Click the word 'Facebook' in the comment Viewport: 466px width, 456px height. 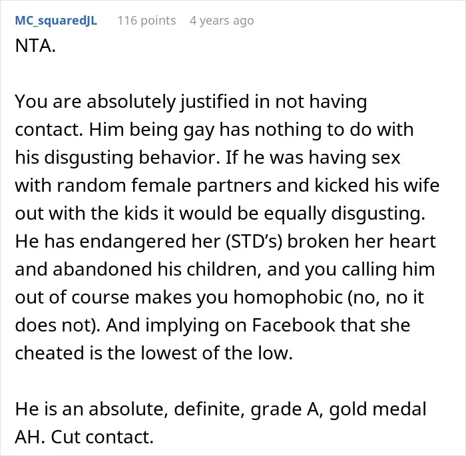click(x=294, y=325)
